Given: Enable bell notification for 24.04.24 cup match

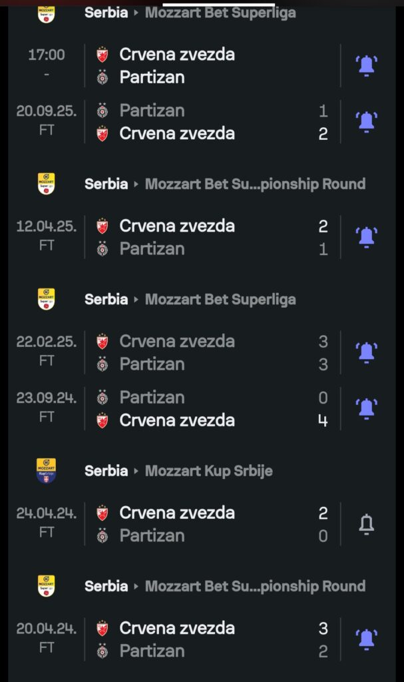Looking at the screenshot, I should pos(367,524).
